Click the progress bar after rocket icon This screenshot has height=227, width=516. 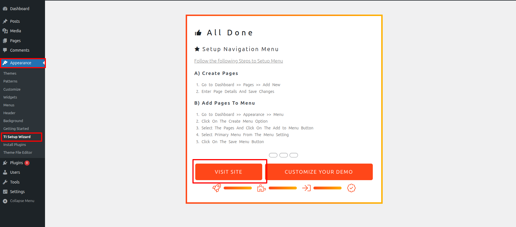[x=238, y=188]
